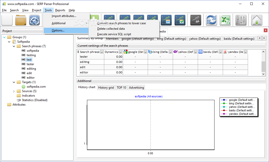
Task: Collapse the Softpedia group node
Action: coord(9,42)
